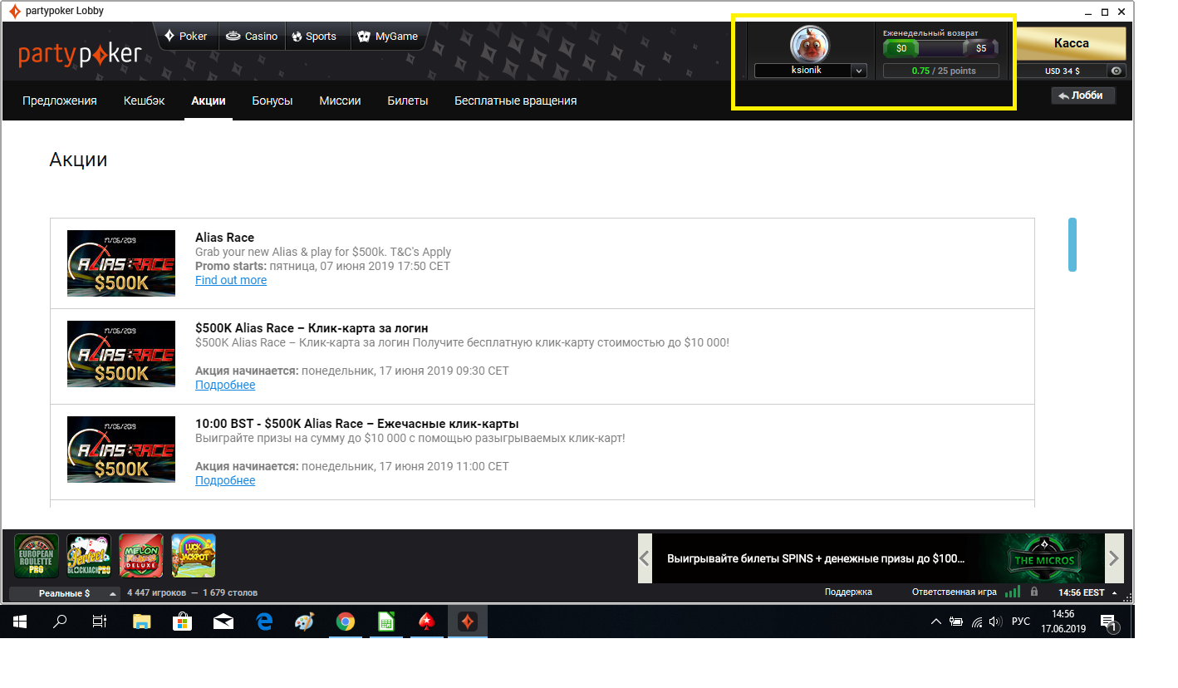Image resolution: width=1178 pixels, height=688 pixels.
Task: Click the green connection strength bars
Action: click(x=1013, y=592)
